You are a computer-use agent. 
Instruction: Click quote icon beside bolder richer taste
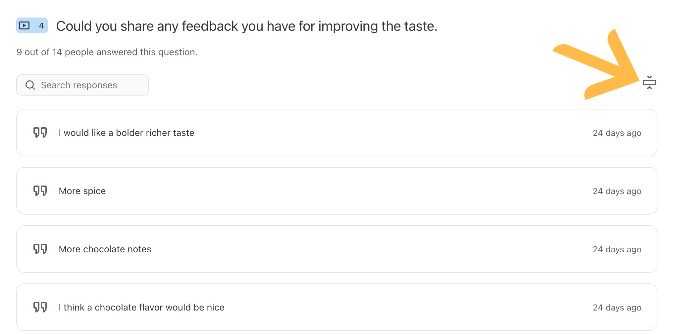tap(40, 133)
